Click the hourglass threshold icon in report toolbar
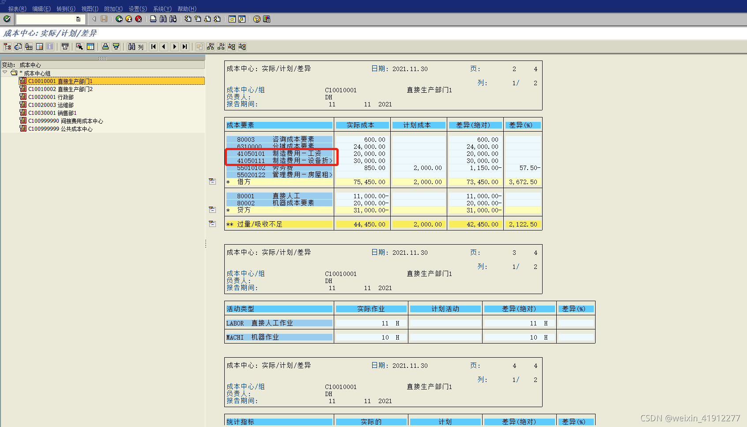 65,47
